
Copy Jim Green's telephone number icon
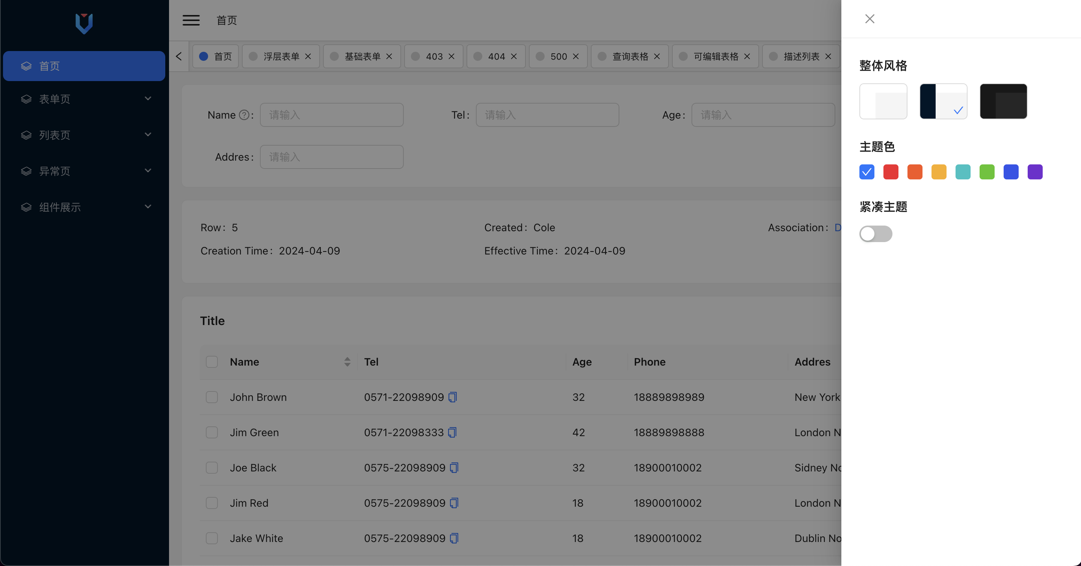pos(452,432)
